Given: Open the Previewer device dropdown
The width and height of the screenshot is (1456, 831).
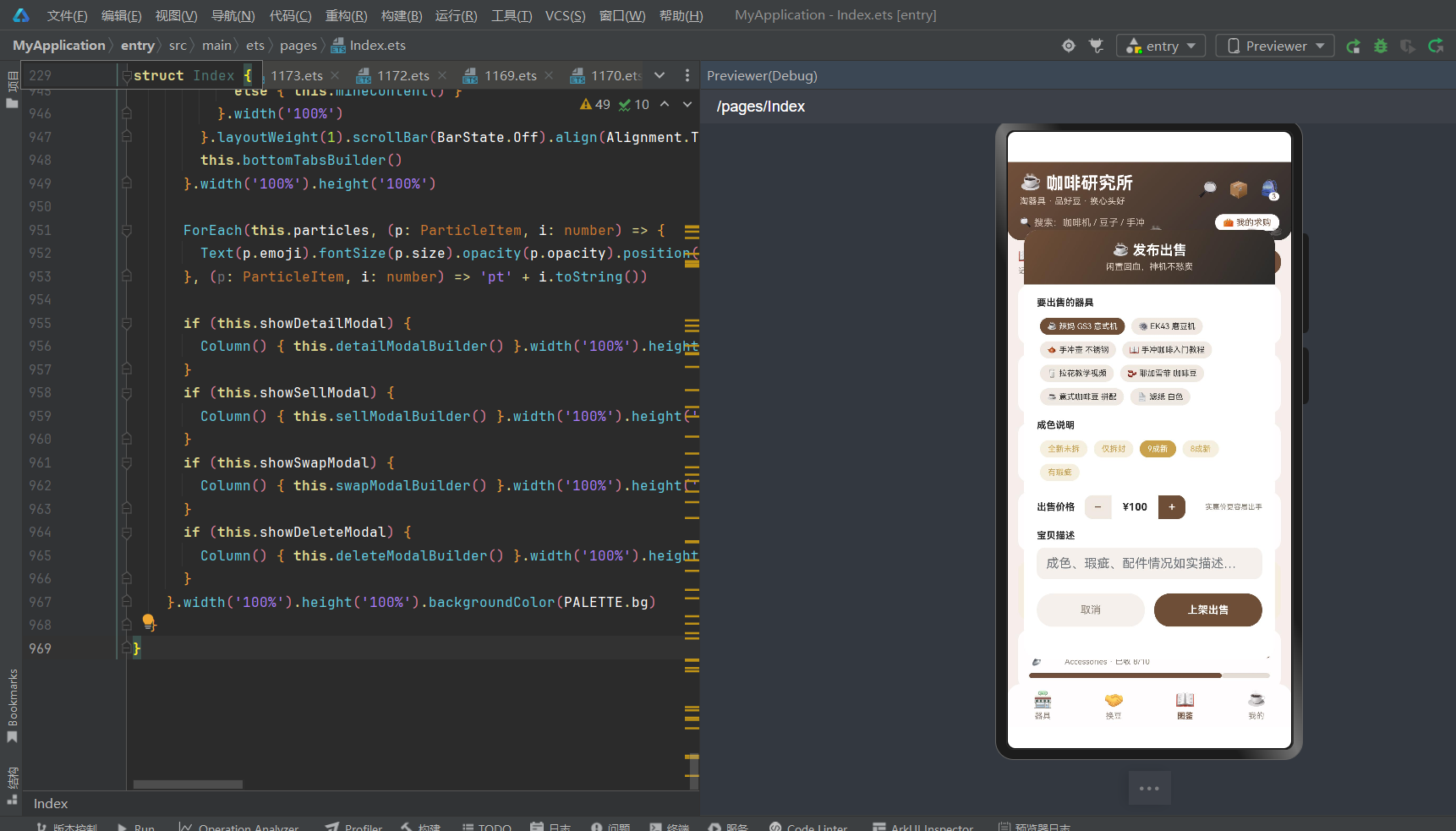Looking at the screenshot, I should click(x=1275, y=46).
